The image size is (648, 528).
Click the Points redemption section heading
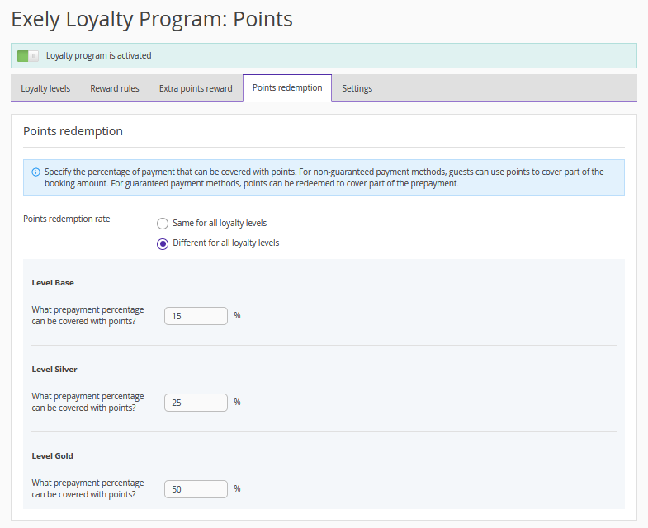[x=73, y=131]
